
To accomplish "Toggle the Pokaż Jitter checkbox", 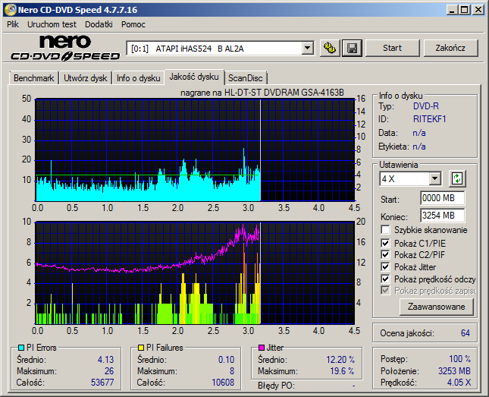I will 385,266.
